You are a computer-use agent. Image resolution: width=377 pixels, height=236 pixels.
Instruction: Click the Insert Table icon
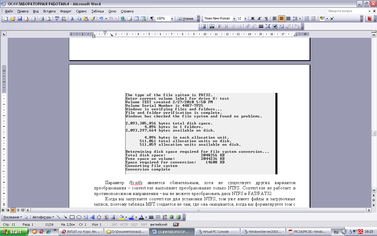[x=137, y=19]
